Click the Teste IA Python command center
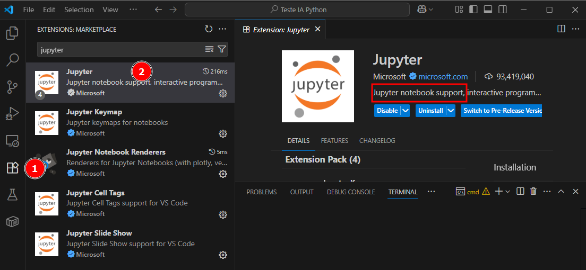This screenshot has height=270, width=586. (298, 10)
